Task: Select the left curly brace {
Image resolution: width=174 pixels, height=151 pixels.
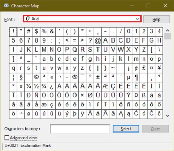Action: (x=90, y=68)
